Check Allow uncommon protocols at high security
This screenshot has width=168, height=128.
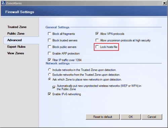click(x=97, y=40)
